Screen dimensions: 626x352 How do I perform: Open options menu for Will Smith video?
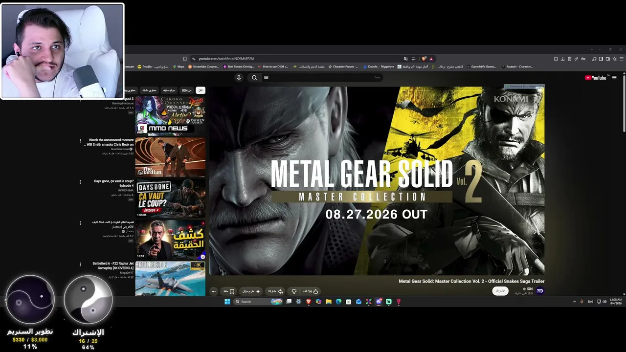80,141
